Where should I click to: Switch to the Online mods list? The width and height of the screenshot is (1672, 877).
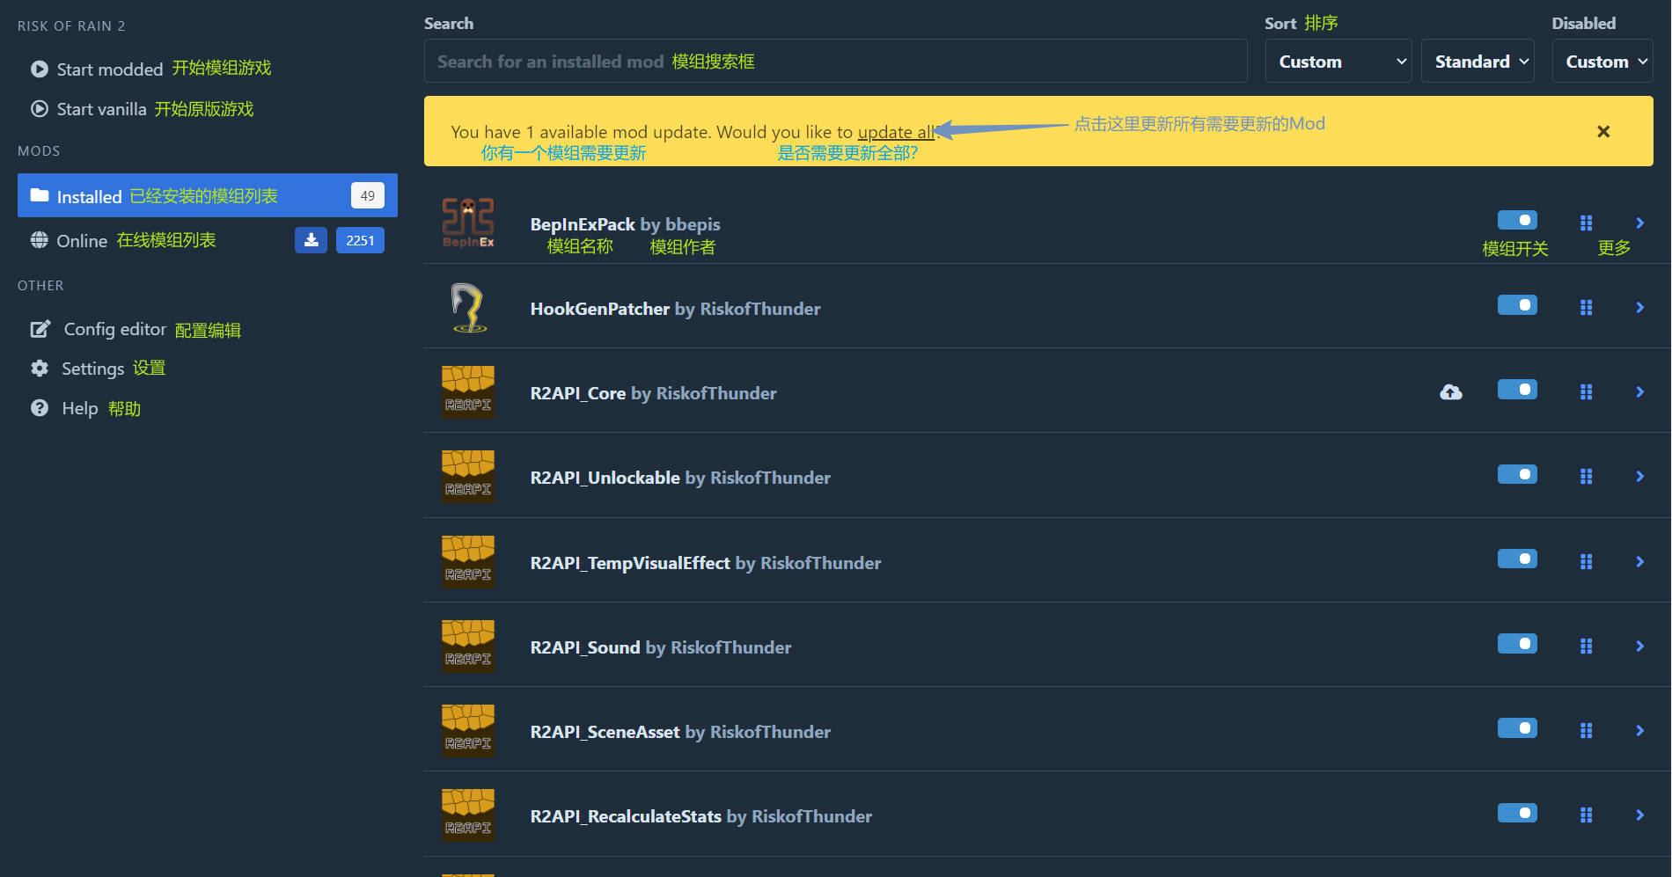coord(208,240)
